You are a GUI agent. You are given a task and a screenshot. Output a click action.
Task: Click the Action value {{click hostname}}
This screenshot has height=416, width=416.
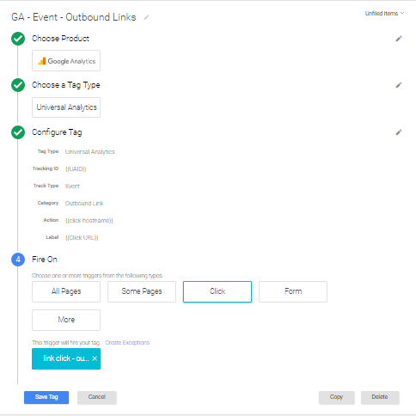coord(89,220)
